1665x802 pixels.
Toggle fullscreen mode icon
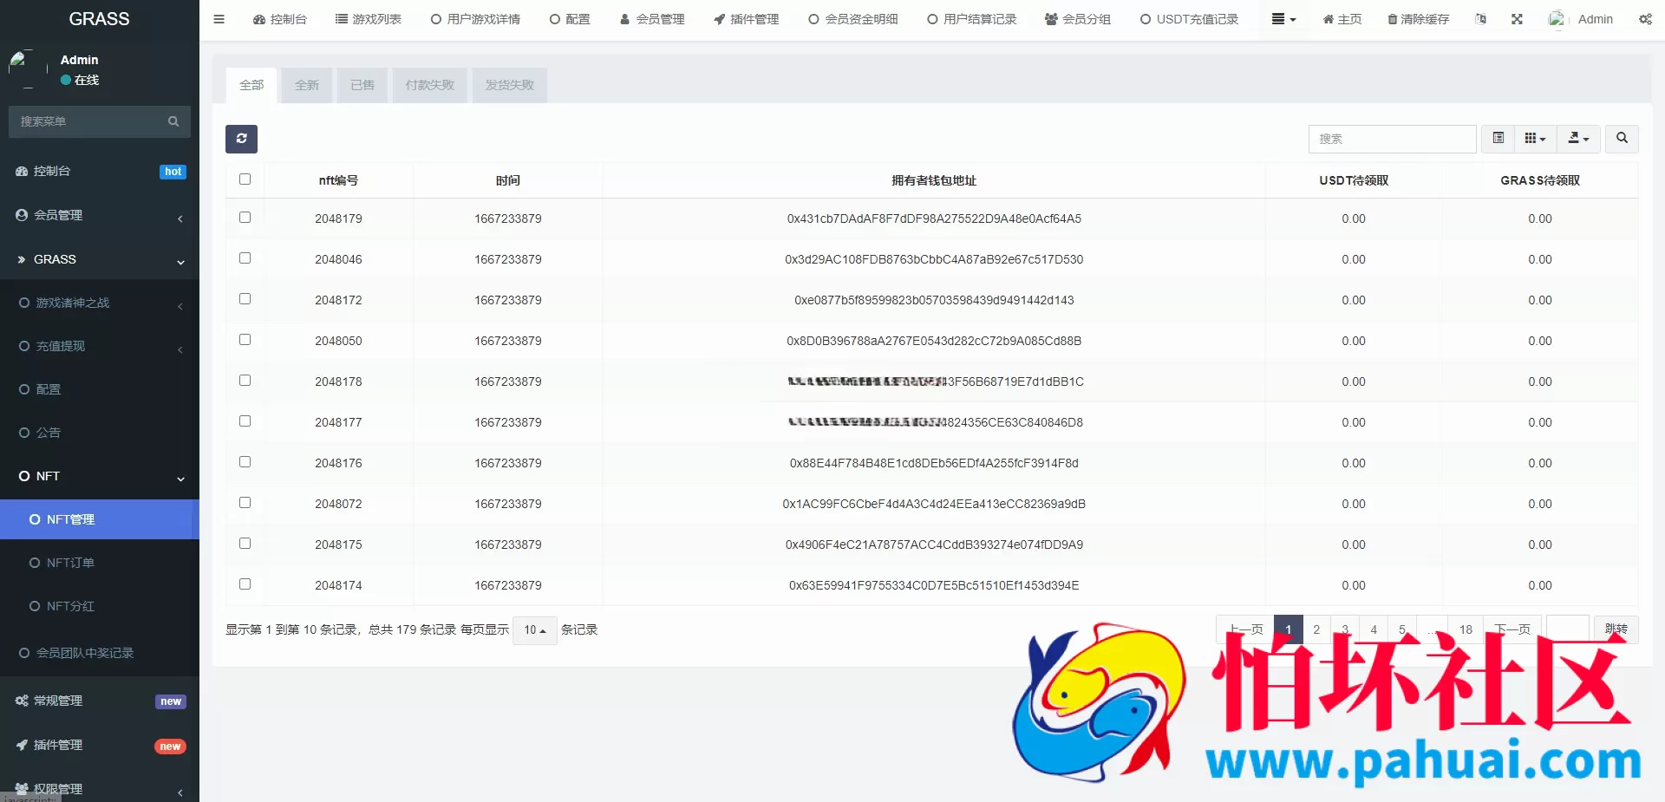1517,19
